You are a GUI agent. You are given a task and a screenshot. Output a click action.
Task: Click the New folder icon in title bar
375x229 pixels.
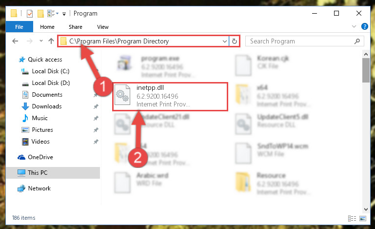pos(40,13)
